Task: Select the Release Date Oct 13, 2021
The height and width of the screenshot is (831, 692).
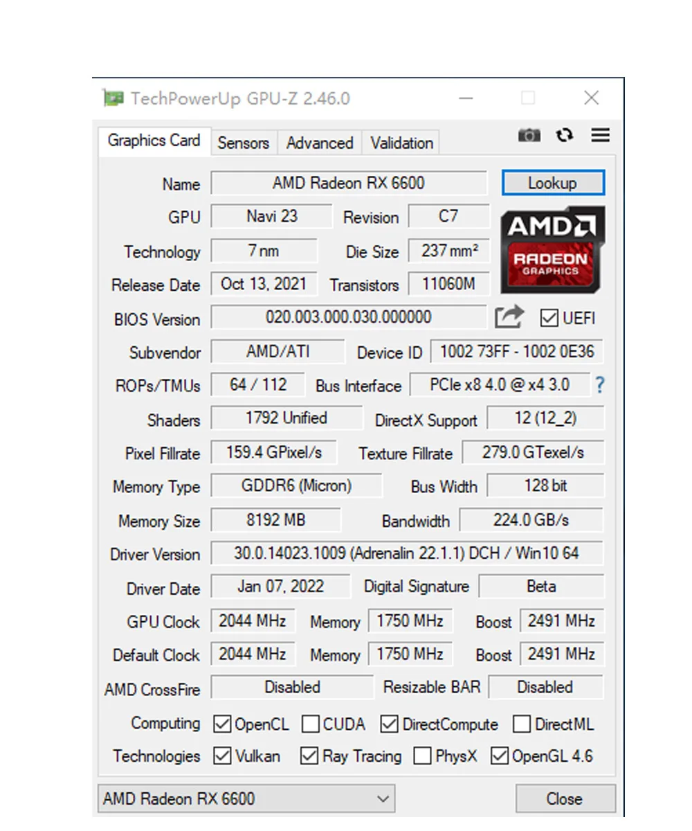Action: coord(264,284)
